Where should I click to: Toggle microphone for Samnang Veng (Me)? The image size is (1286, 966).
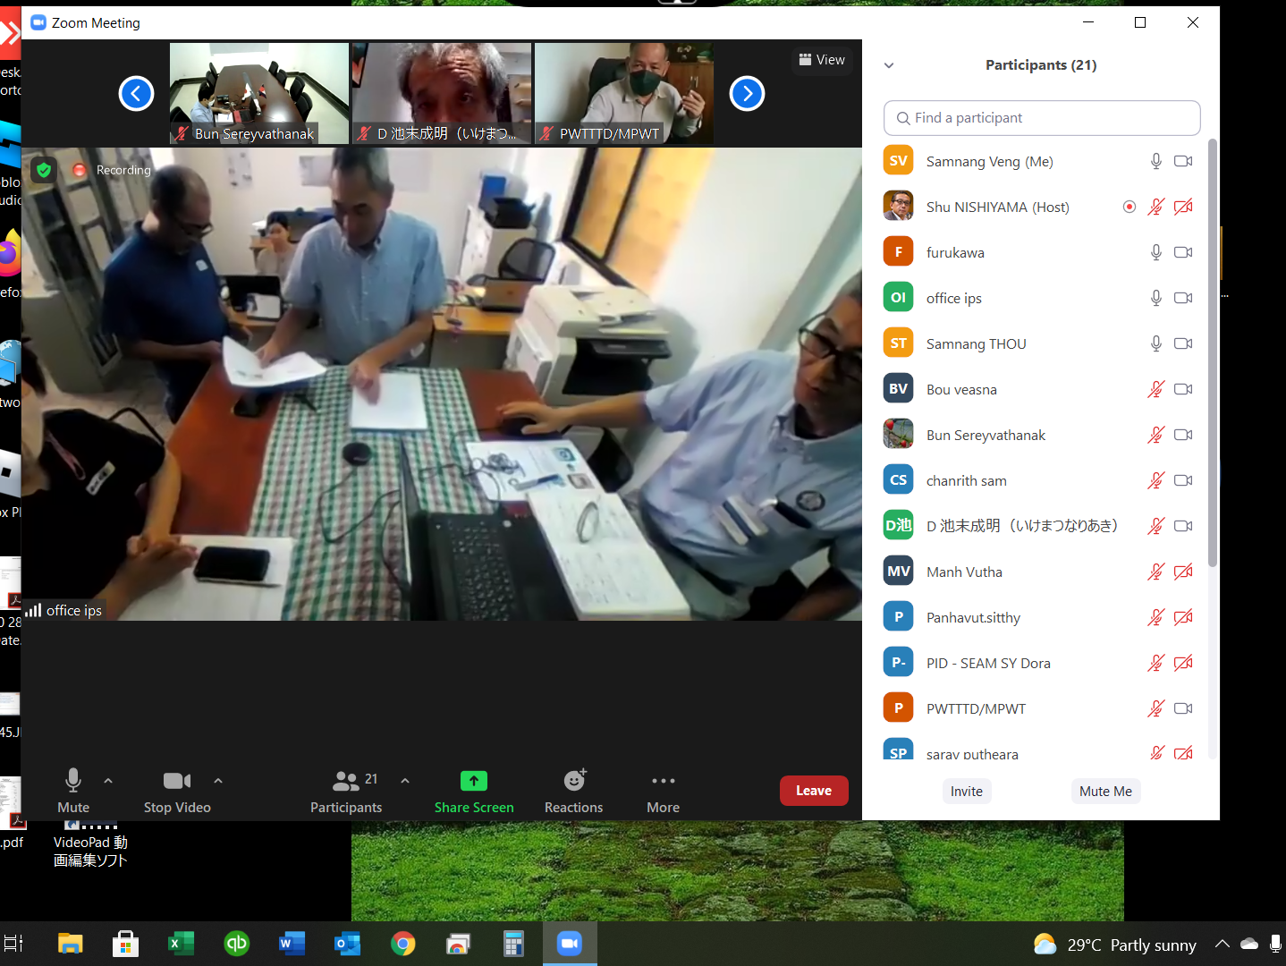(1155, 161)
